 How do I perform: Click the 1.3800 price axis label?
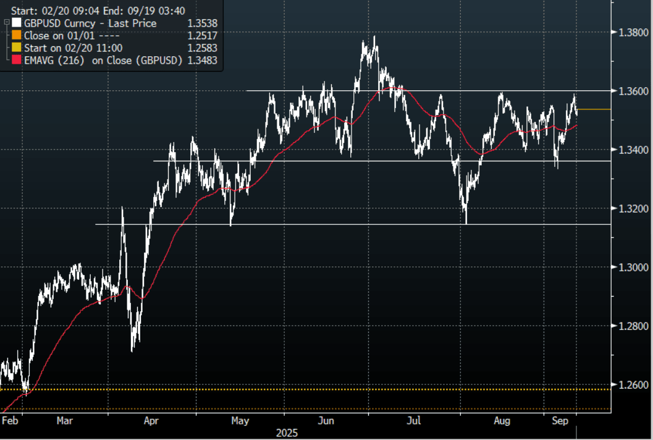(x=633, y=32)
